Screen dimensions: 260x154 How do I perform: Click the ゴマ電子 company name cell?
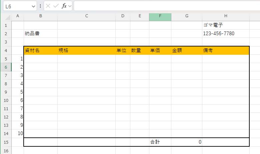tap(226, 25)
